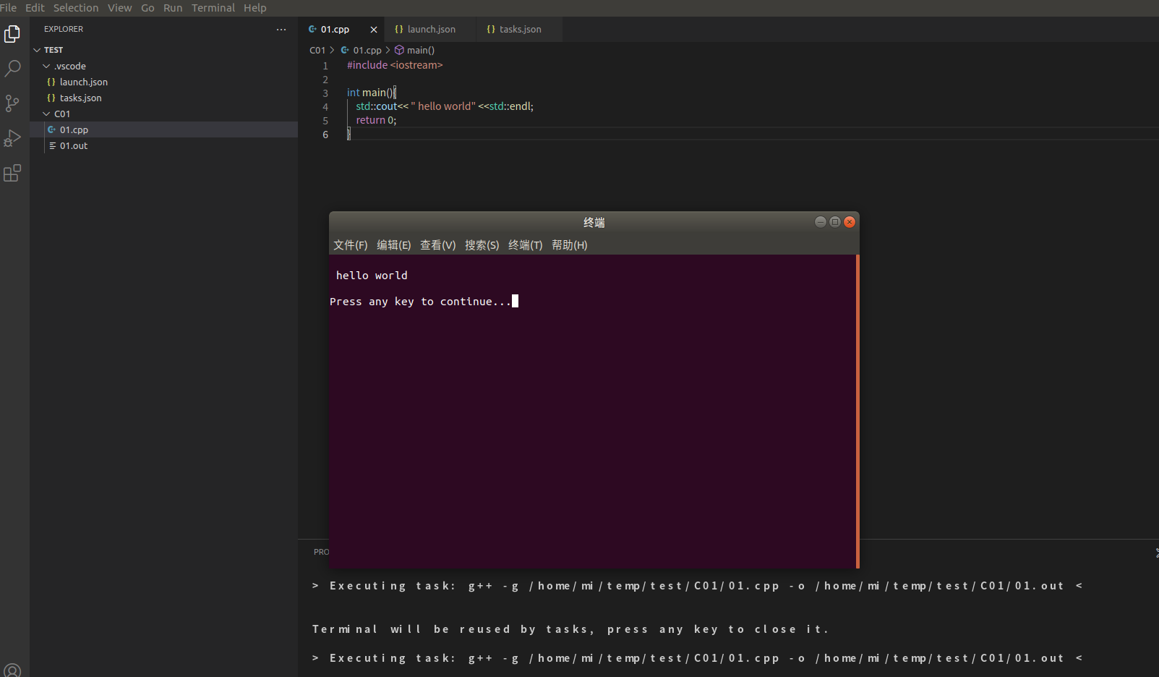
Task: Open the Go menu
Action: pyautogui.click(x=147, y=8)
